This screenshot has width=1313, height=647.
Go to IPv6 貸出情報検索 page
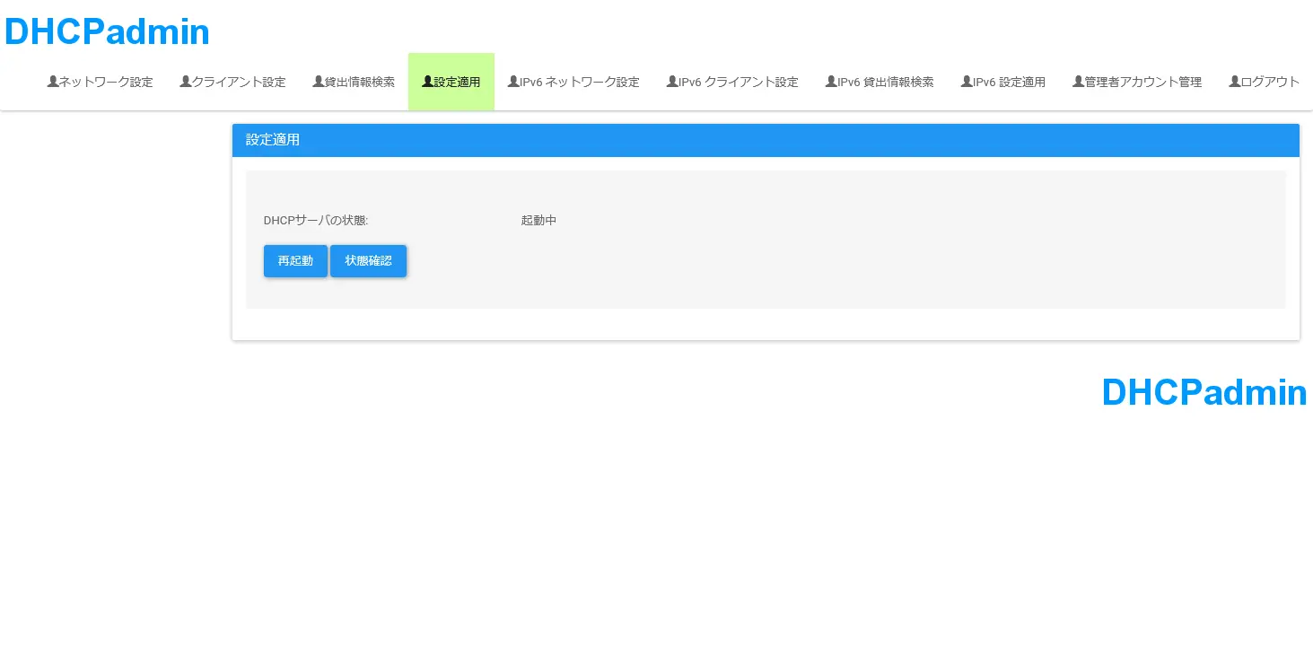(x=880, y=82)
